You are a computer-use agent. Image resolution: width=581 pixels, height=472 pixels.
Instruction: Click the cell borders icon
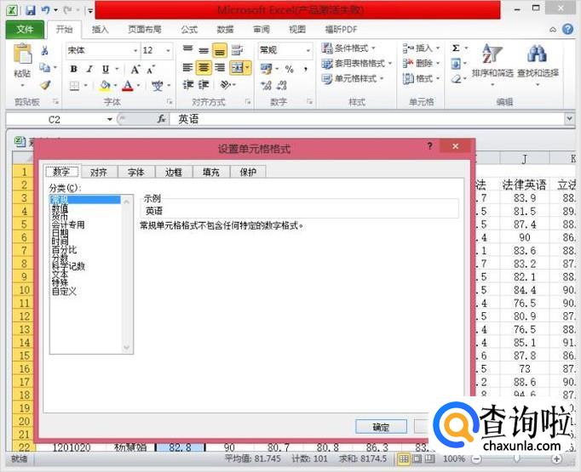pos(74,86)
